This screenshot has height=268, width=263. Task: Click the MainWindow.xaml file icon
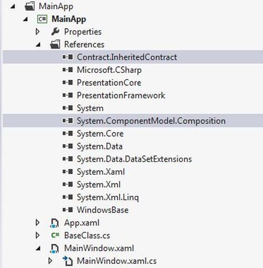coord(54,249)
